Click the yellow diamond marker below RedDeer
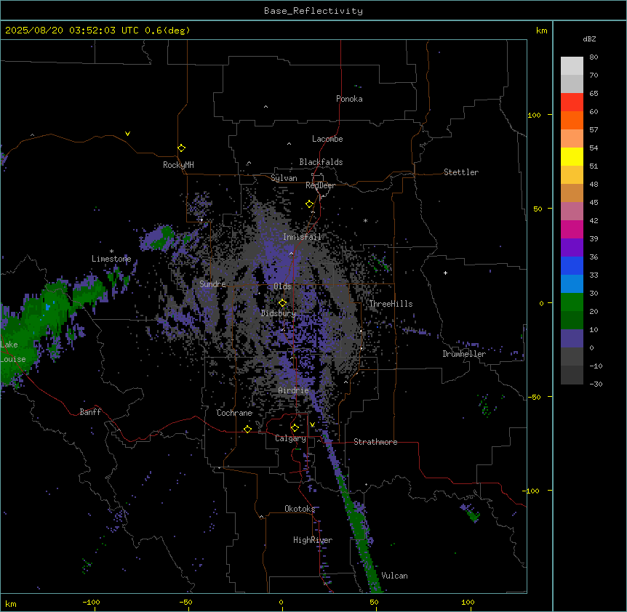 [310, 204]
